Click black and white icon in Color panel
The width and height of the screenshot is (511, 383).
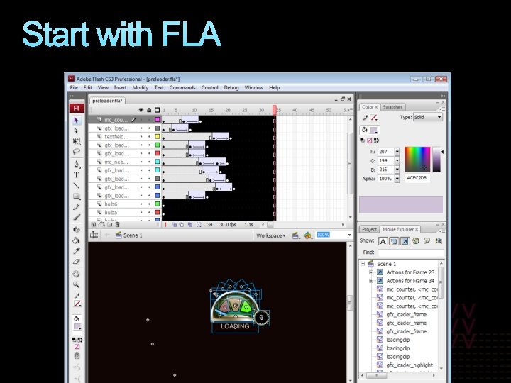363,140
